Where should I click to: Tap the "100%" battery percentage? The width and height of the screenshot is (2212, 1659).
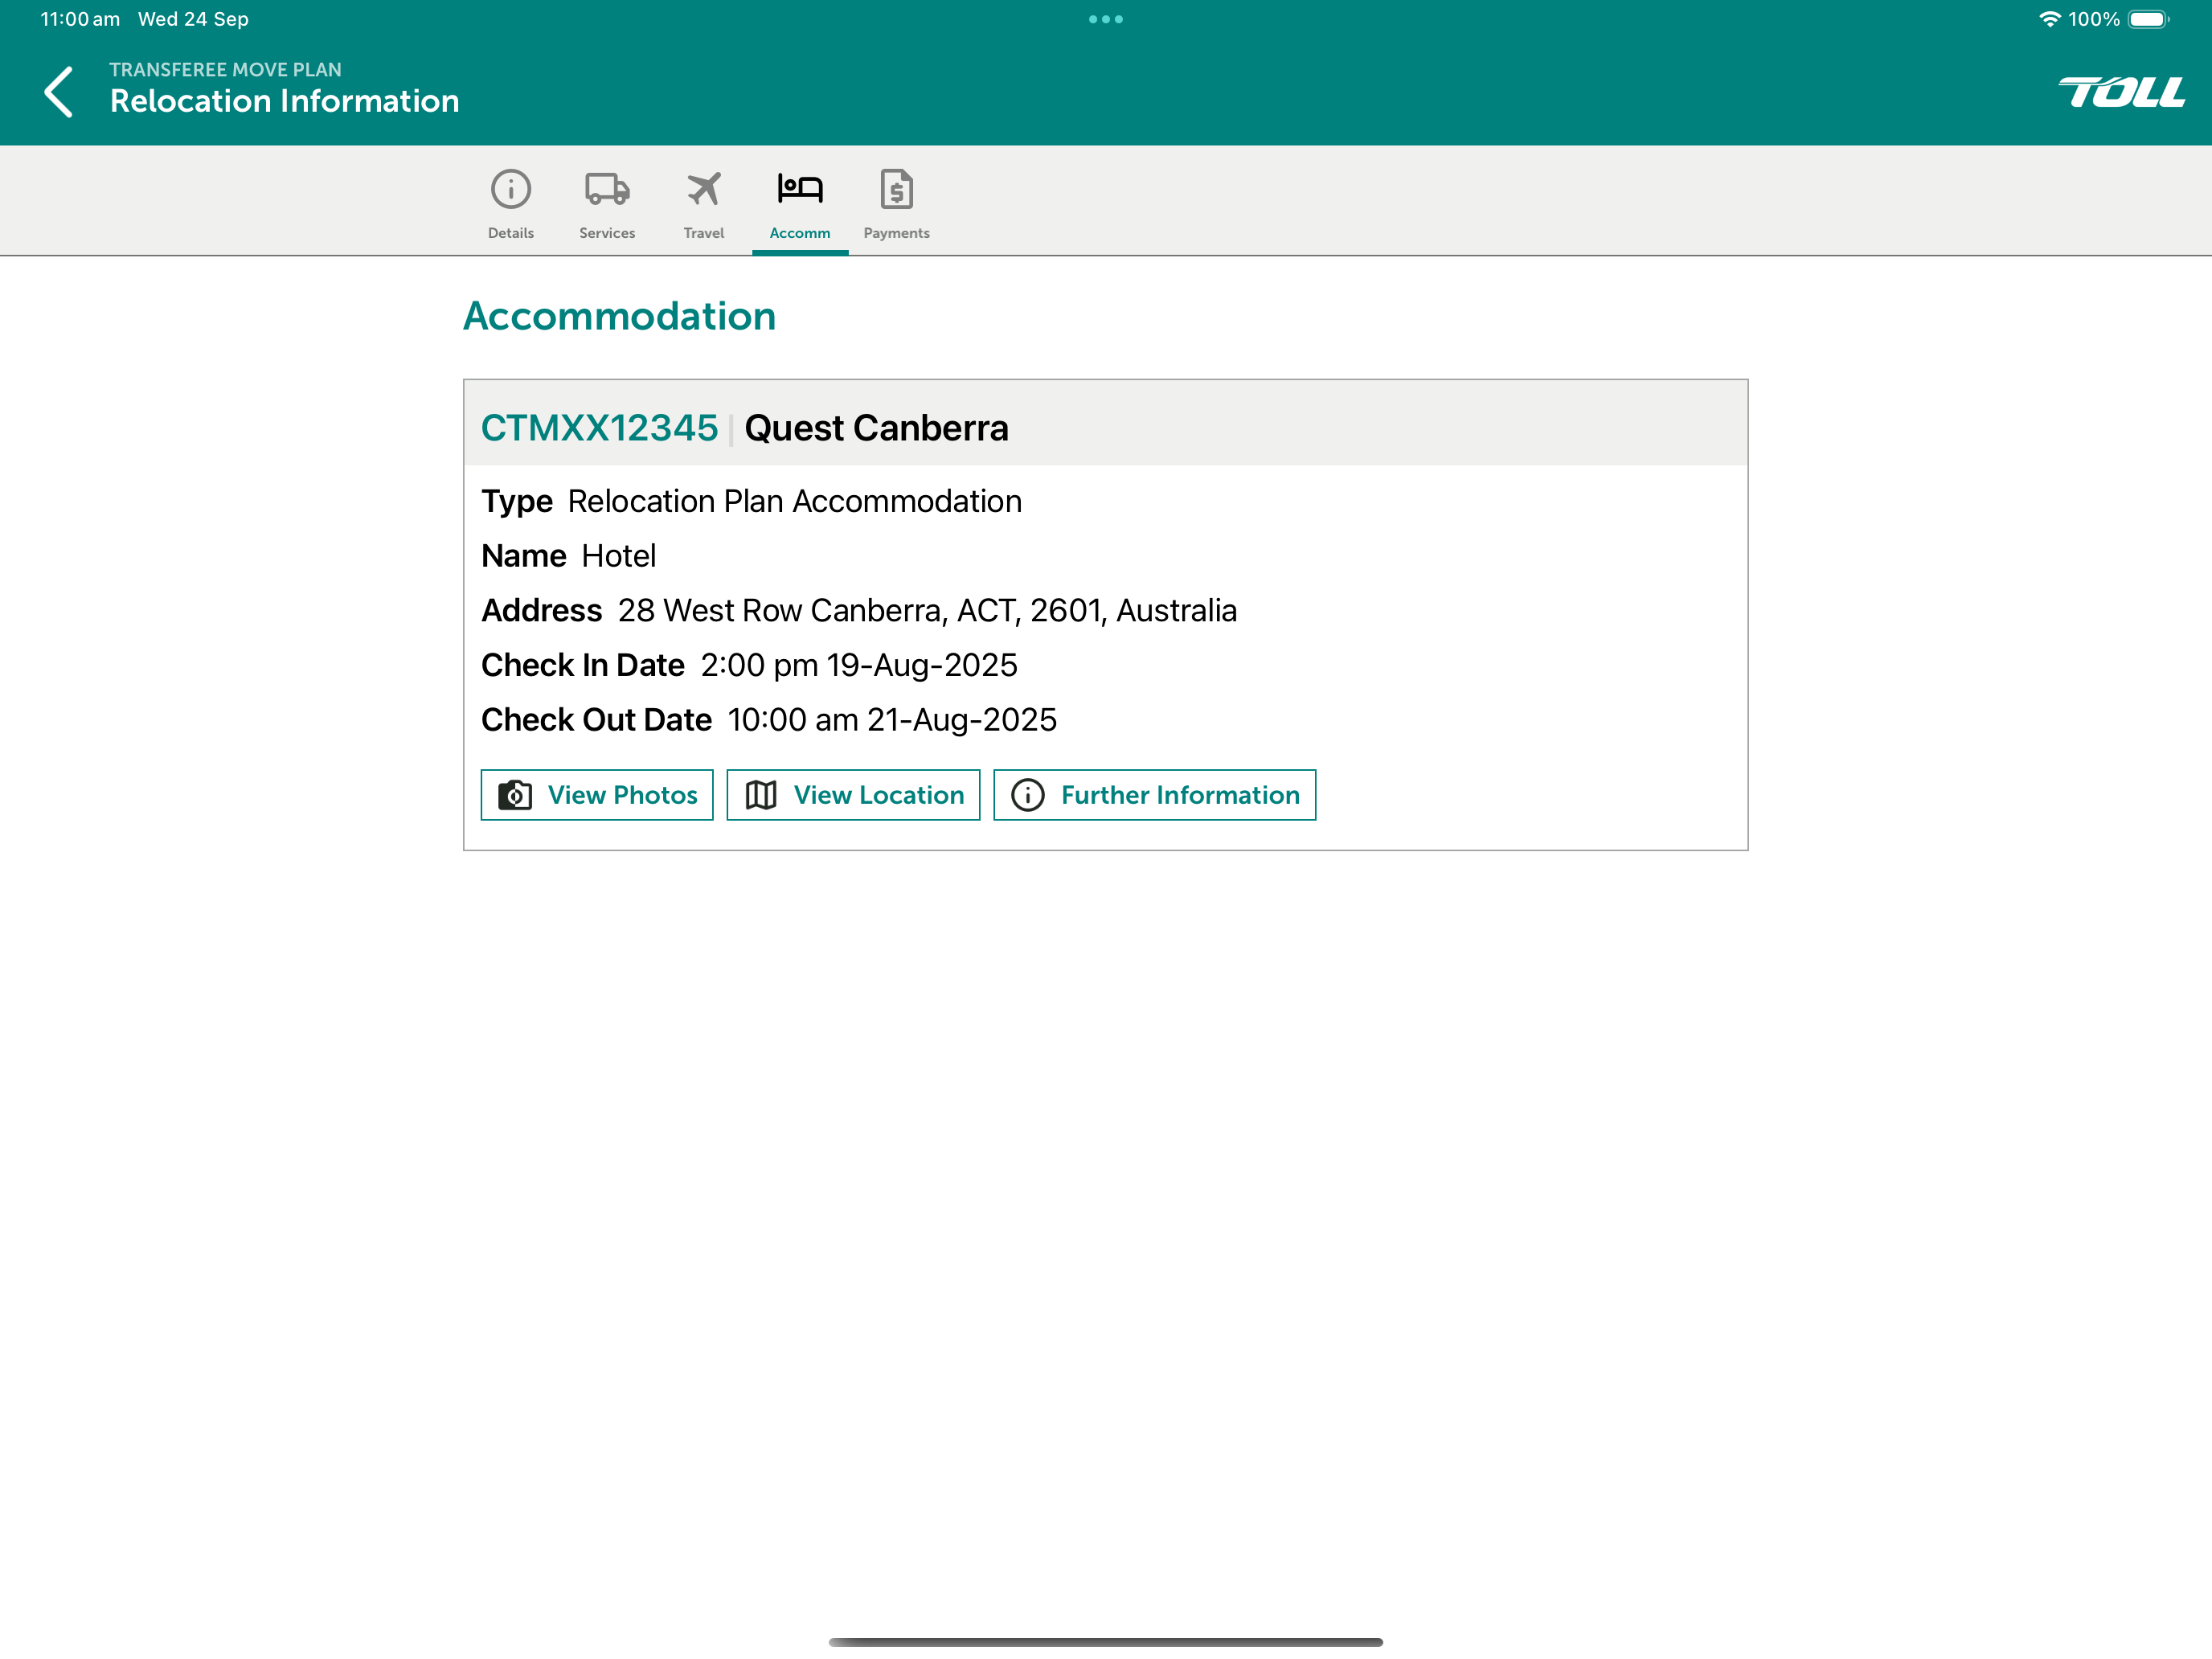[x=2094, y=19]
